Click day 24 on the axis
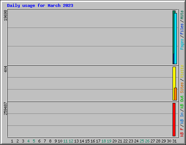186x145 pixels. (x=136, y=141)
